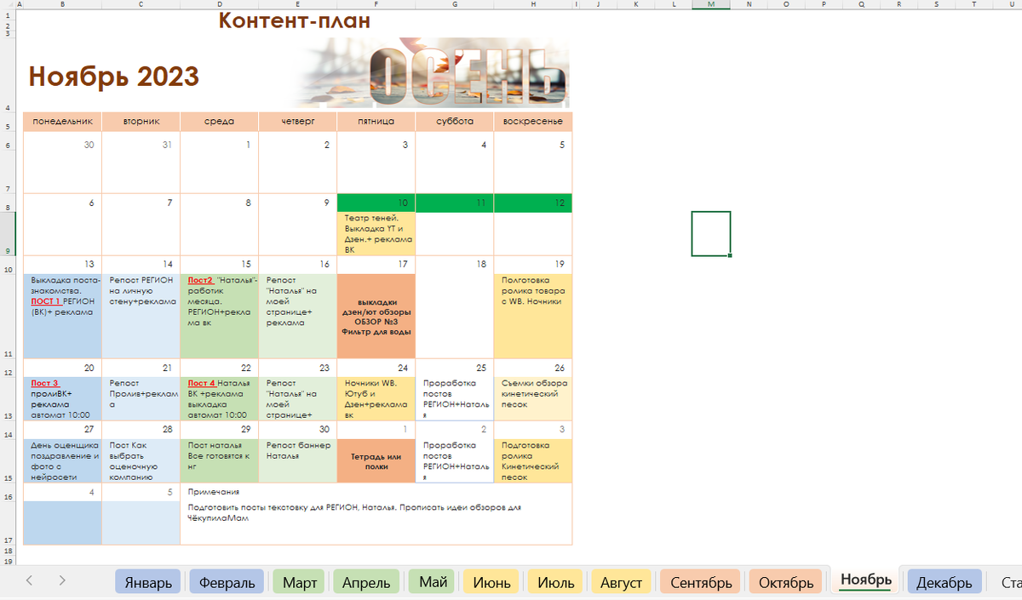
Task: Select row 16 header
Action: click(x=7, y=493)
